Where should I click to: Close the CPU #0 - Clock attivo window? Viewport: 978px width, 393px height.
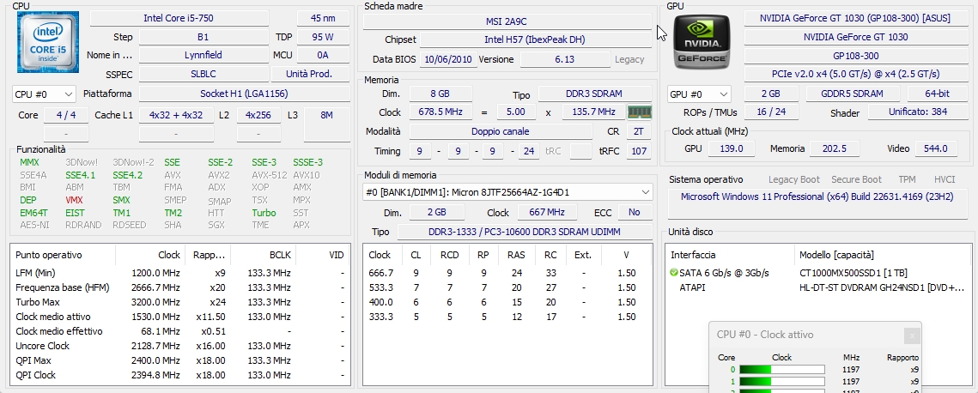pos(912,336)
